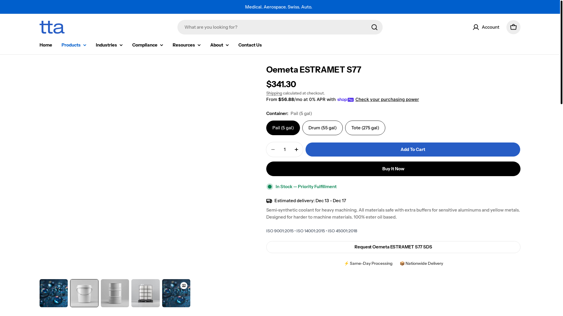Click the search magnifier icon

(374, 27)
